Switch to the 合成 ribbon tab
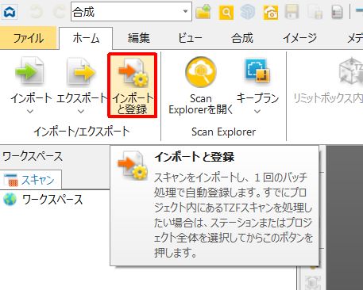Viewport: 363px width, 290px height. pos(242,38)
